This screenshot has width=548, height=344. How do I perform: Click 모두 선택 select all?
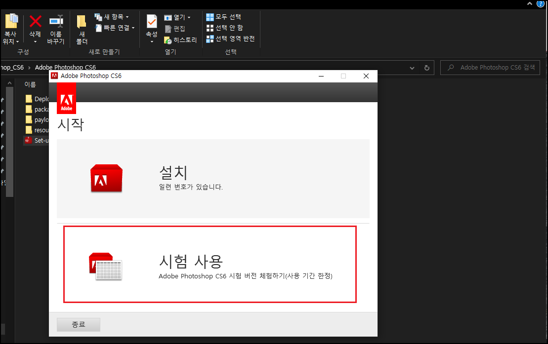point(224,17)
